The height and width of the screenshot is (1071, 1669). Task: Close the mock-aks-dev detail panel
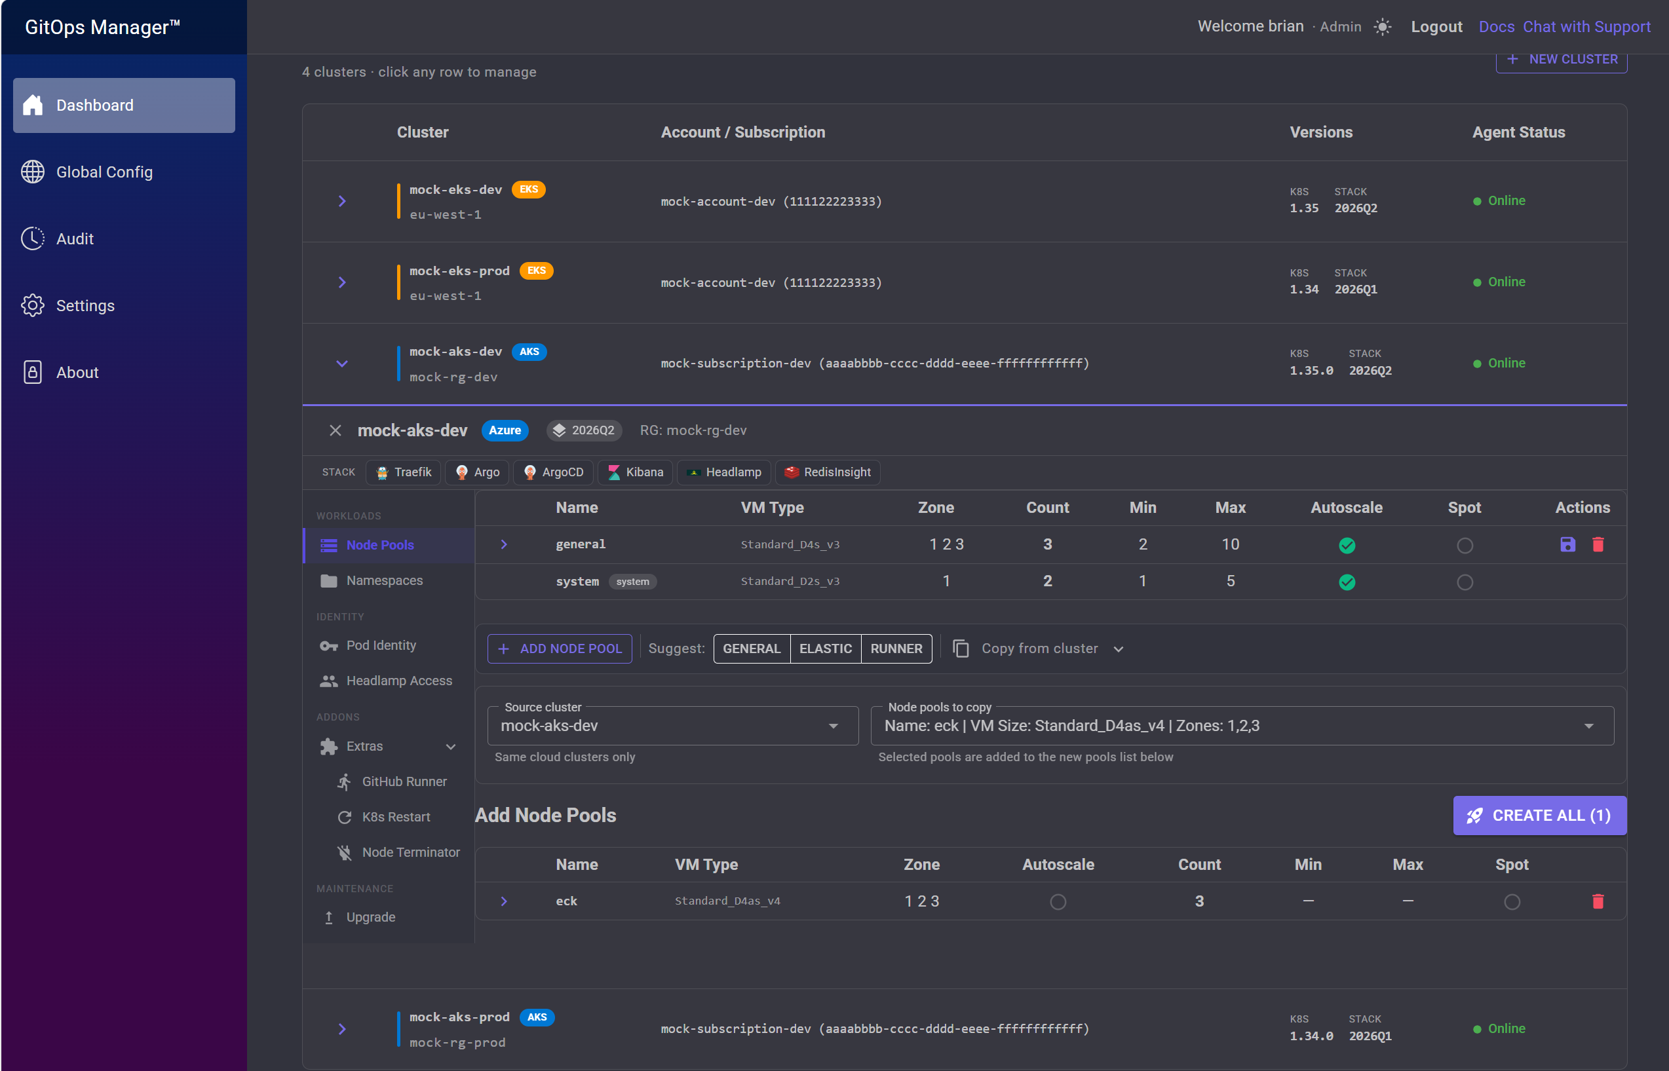click(x=336, y=430)
